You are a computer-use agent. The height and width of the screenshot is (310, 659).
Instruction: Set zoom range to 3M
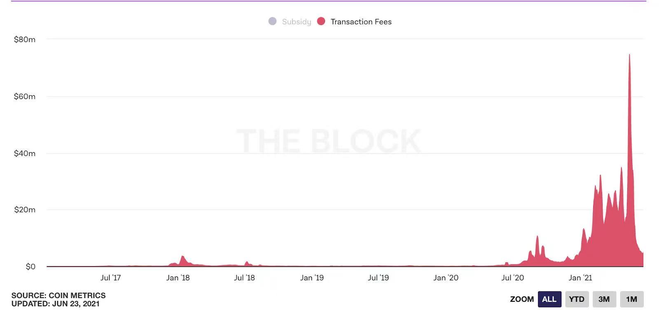tap(604, 299)
